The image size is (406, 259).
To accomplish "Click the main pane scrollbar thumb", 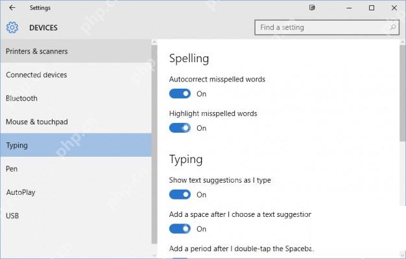I will (403, 93).
